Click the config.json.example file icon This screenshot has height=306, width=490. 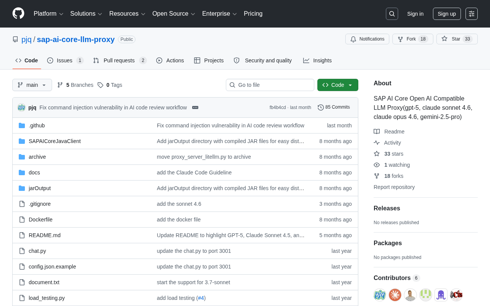[22, 267]
